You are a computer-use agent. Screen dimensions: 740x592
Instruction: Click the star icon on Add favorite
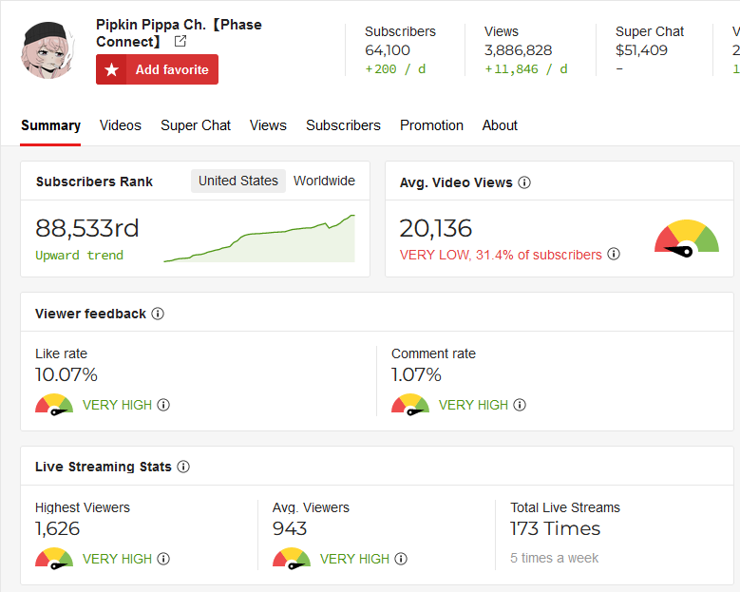point(111,69)
